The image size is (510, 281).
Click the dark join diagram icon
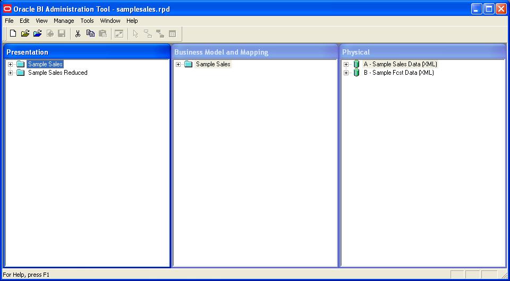pyautogui.click(x=160, y=33)
